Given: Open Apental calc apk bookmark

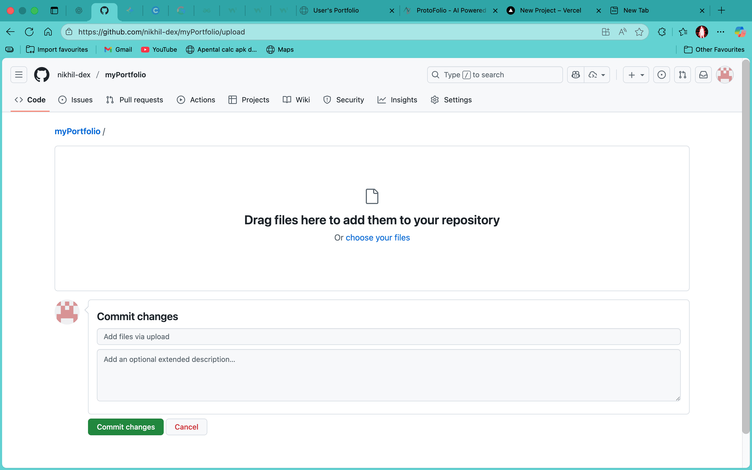Looking at the screenshot, I should coord(221,49).
